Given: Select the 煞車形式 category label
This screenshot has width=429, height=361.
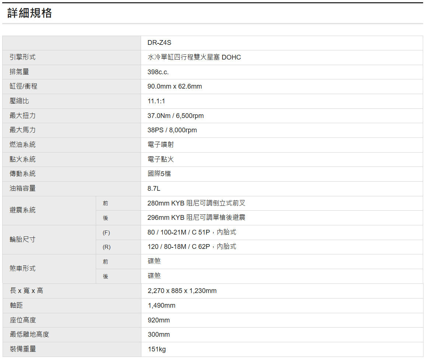Looking at the screenshot, I should click(x=23, y=269).
